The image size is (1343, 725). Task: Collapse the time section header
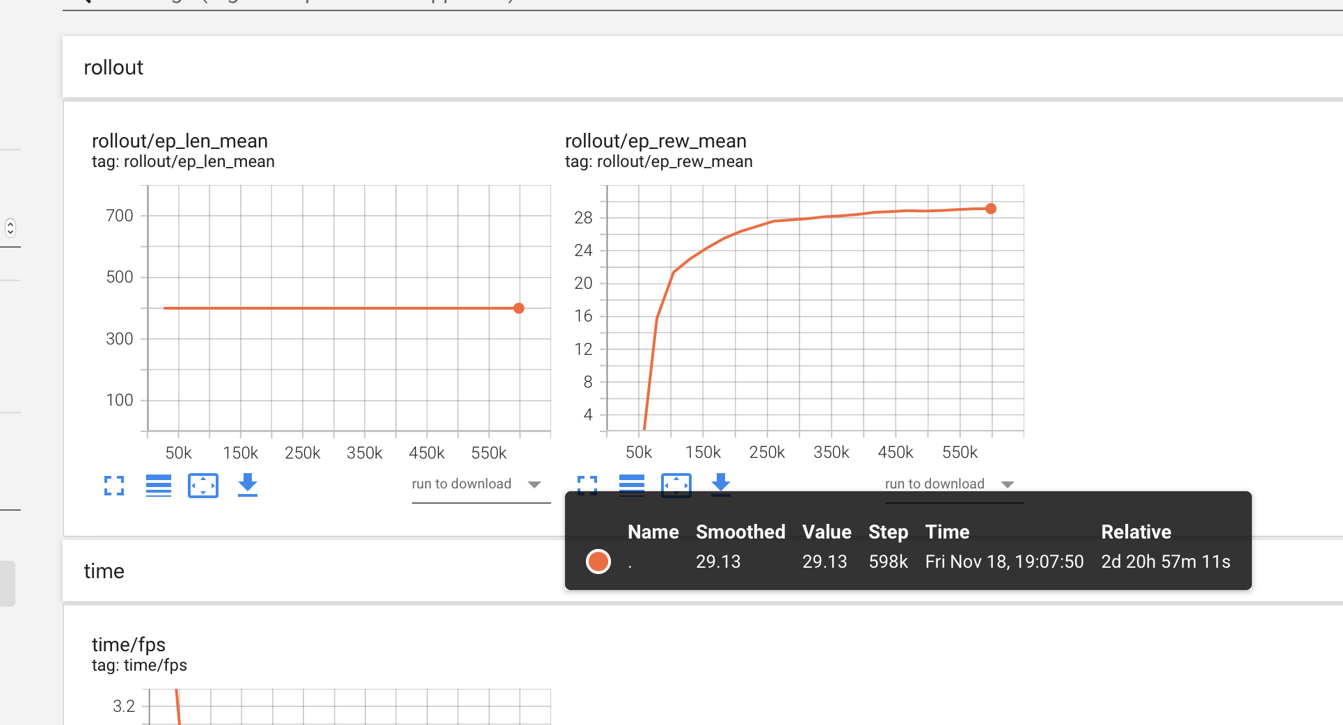[104, 571]
